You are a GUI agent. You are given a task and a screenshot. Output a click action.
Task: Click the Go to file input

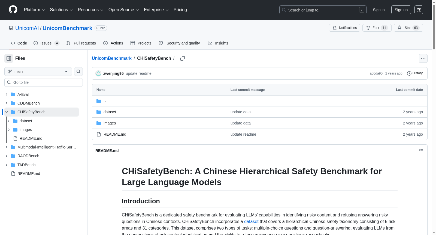click(x=44, y=82)
